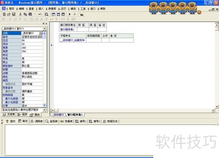Click the Stop square toolbar icon
Screen dimensions: 219x158
point(74,14)
